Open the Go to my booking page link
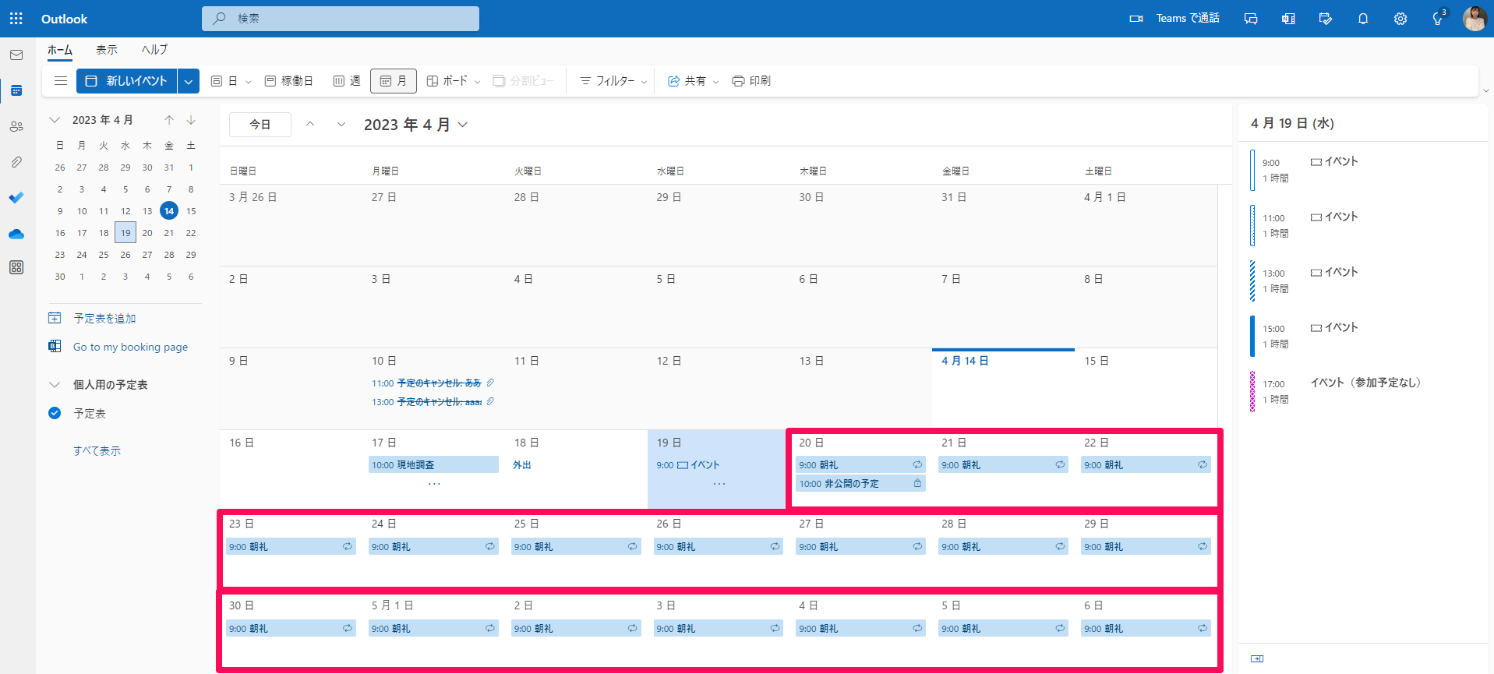Screen dimensions: 1494x674 pyautogui.click(x=130, y=347)
